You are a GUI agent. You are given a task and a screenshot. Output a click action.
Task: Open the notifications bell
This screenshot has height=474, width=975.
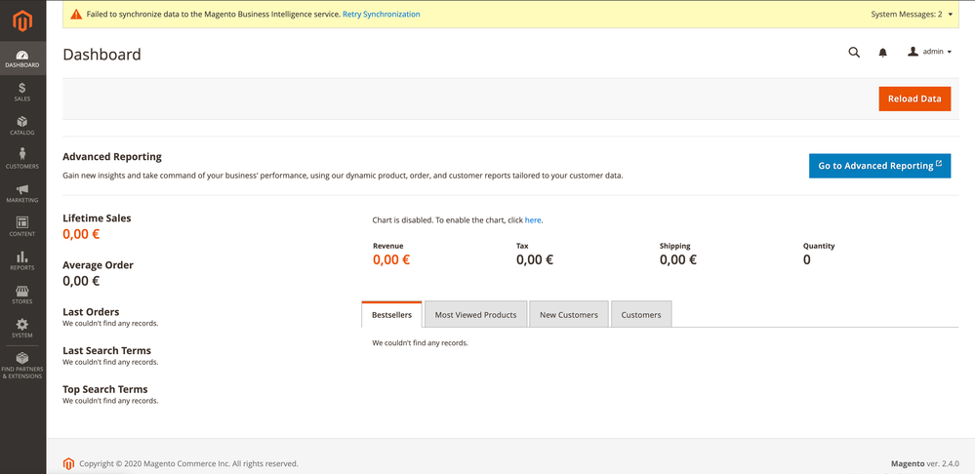[x=882, y=53]
